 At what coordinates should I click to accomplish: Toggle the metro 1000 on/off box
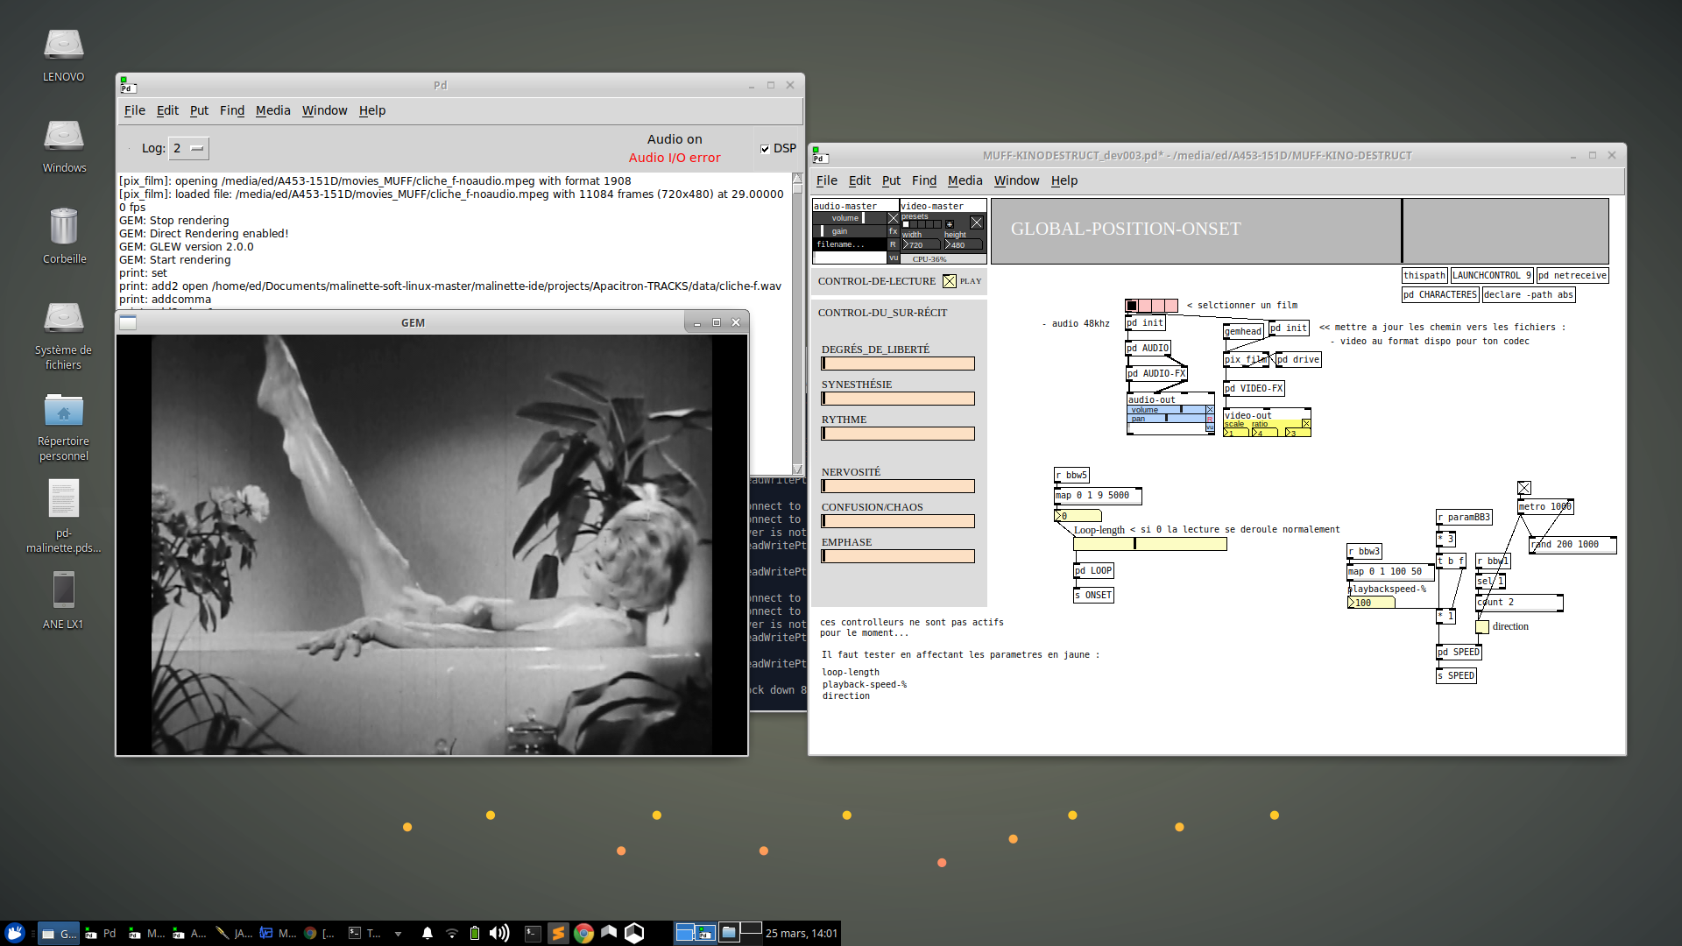(x=1524, y=488)
